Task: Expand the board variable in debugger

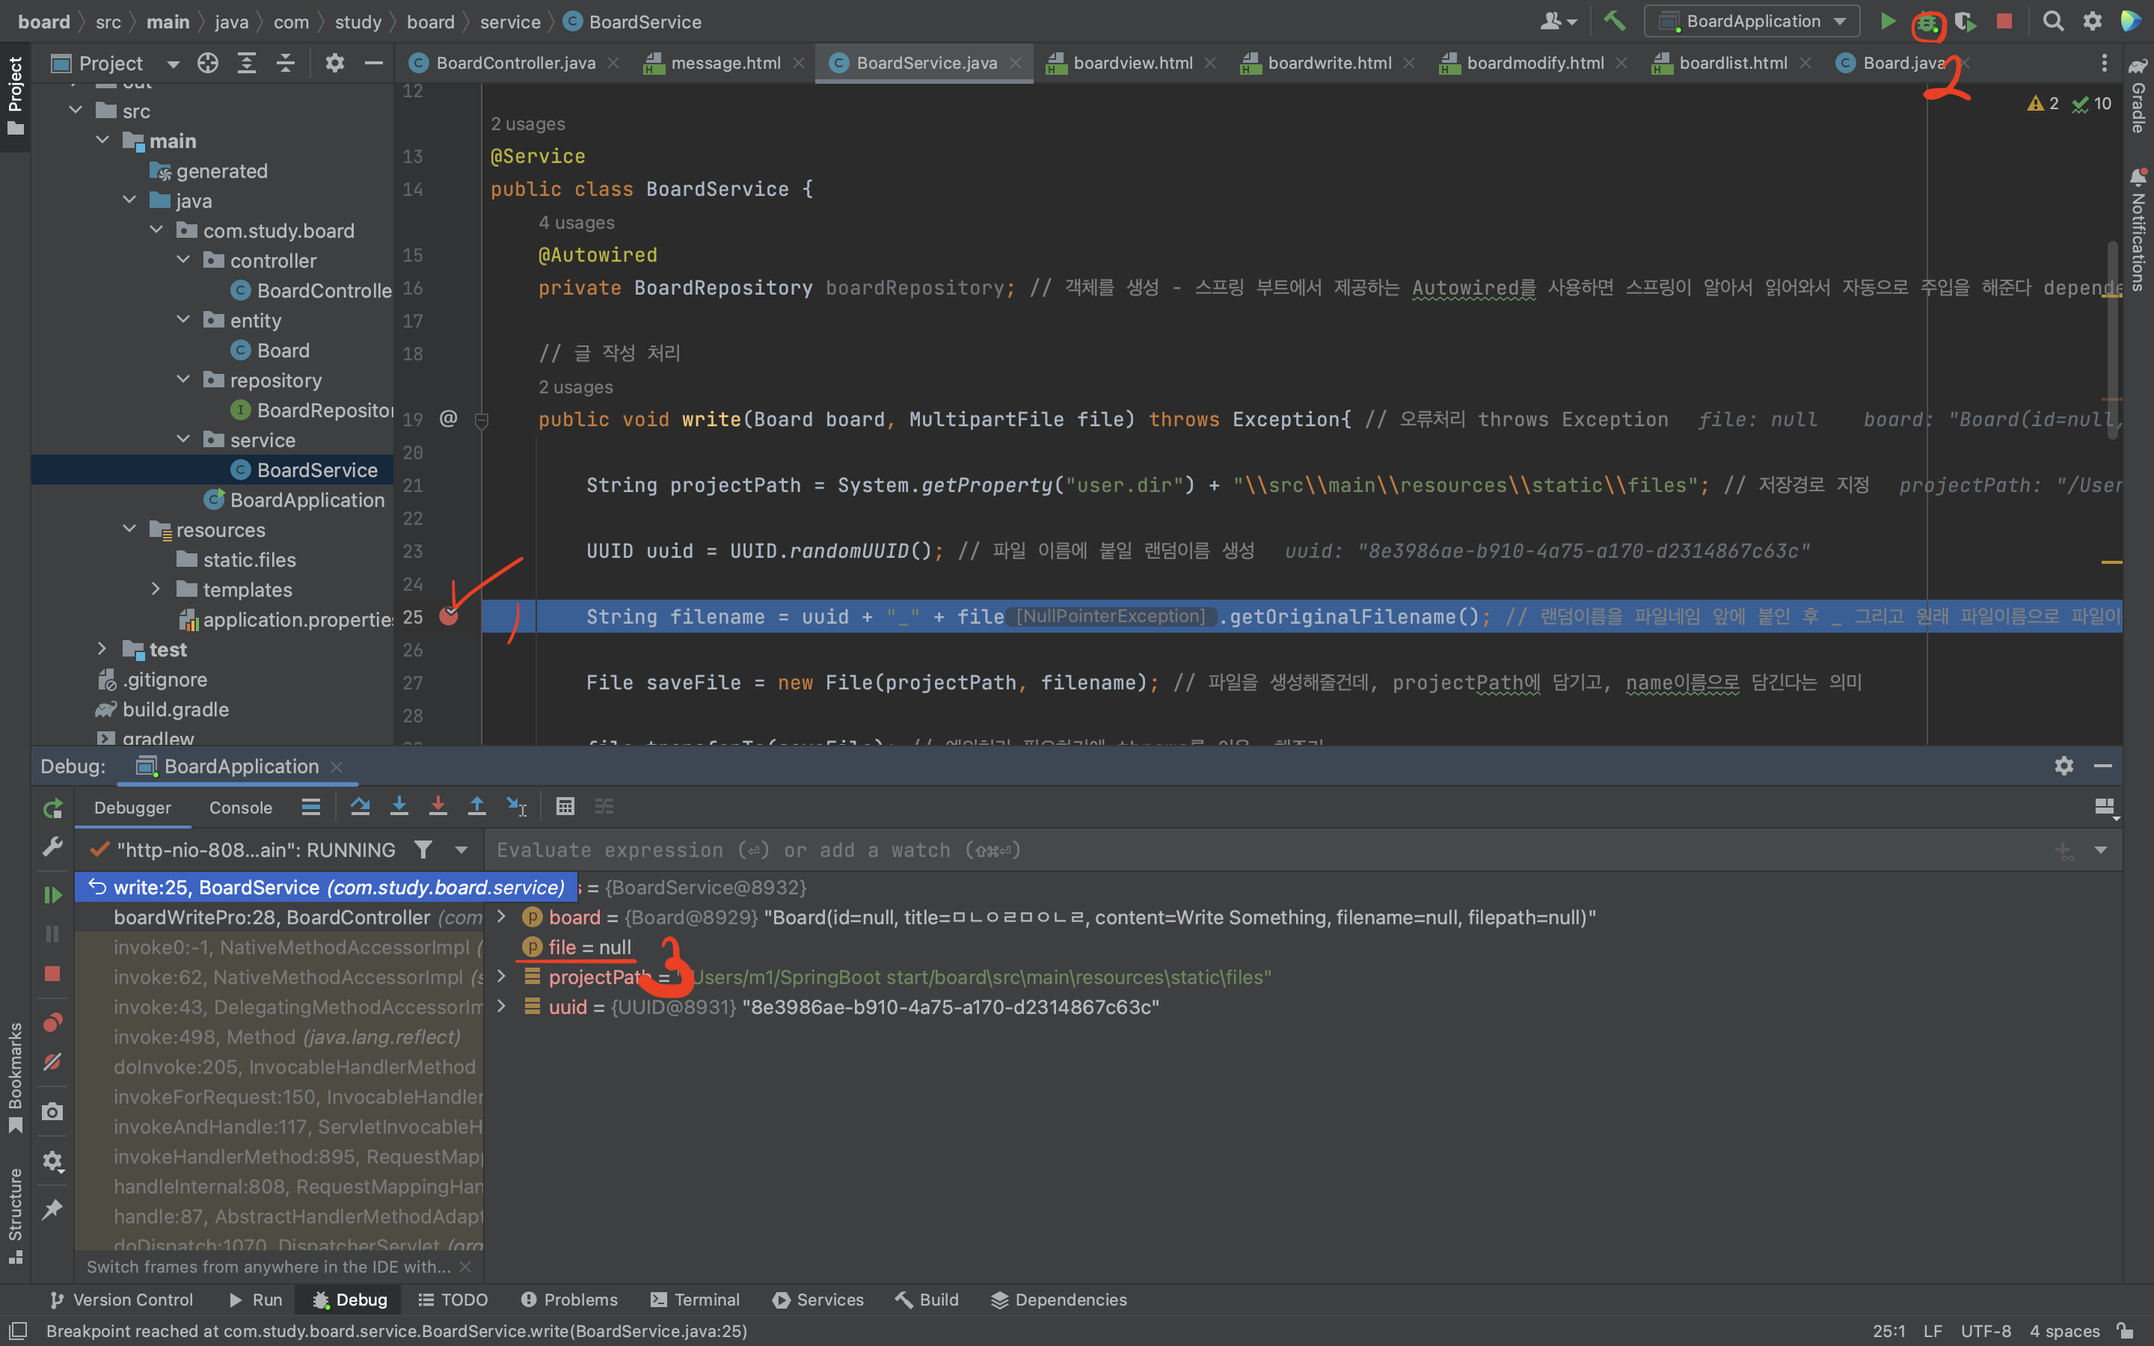Action: point(501,917)
